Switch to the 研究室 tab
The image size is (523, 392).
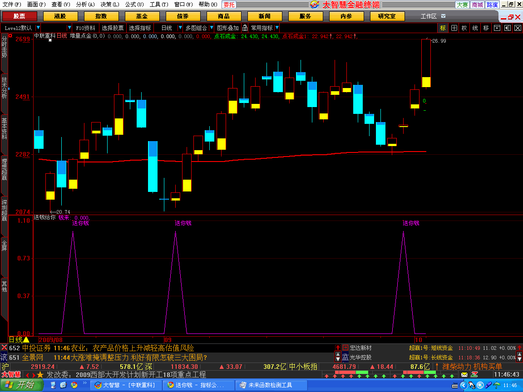387,16
